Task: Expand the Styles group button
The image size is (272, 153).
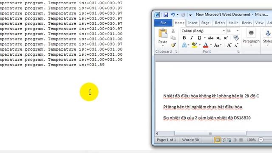Action: tap(267, 37)
